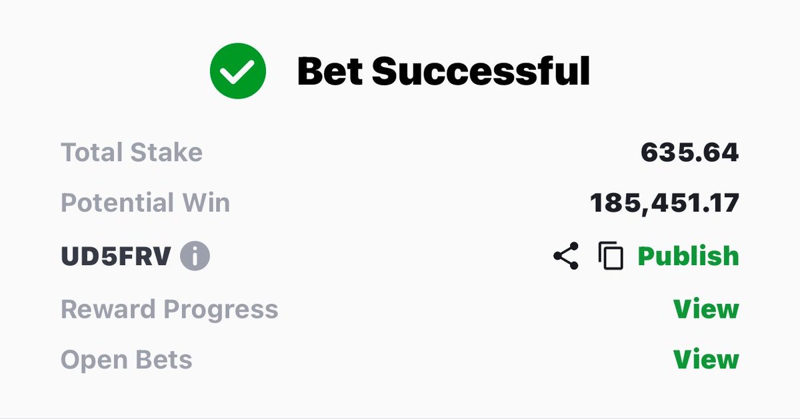Click the Reward Progress label
Image resolution: width=800 pixels, height=419 pixels.
pos(169,310)
